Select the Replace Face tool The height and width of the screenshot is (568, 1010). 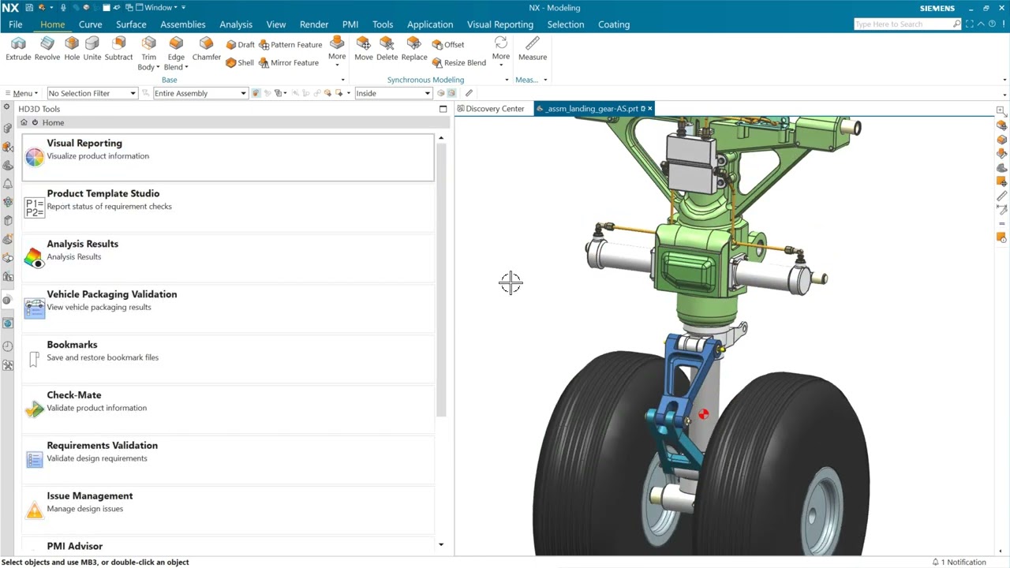coord(414,48)
